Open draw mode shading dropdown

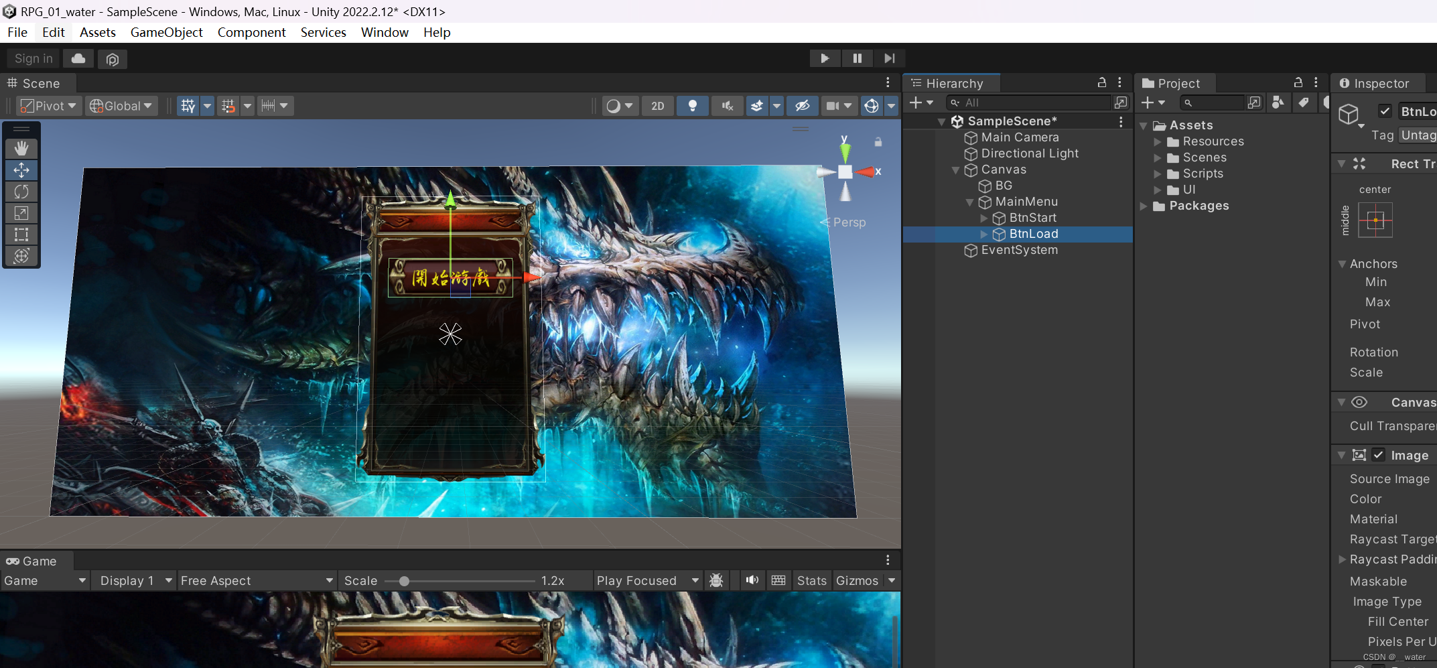coord(619,106)
